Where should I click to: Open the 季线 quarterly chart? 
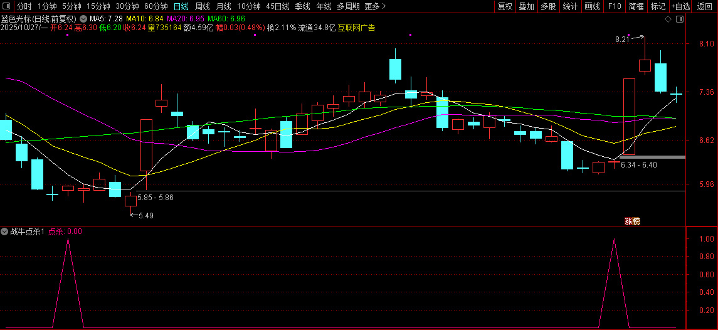tap(303, 6)
